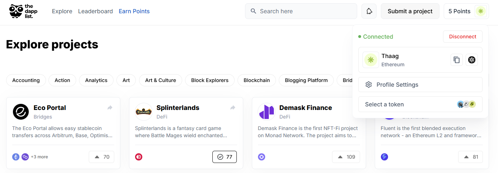Image resolution: width=498 pixels, height=173 pixels.
Task: Click the chain icon on the Fluent card
Action: (384, 157)
